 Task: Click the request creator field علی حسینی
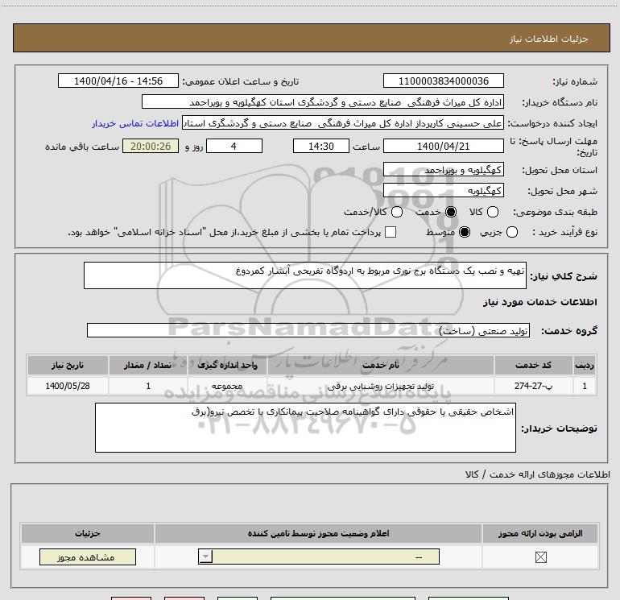(x=343, y=123)
